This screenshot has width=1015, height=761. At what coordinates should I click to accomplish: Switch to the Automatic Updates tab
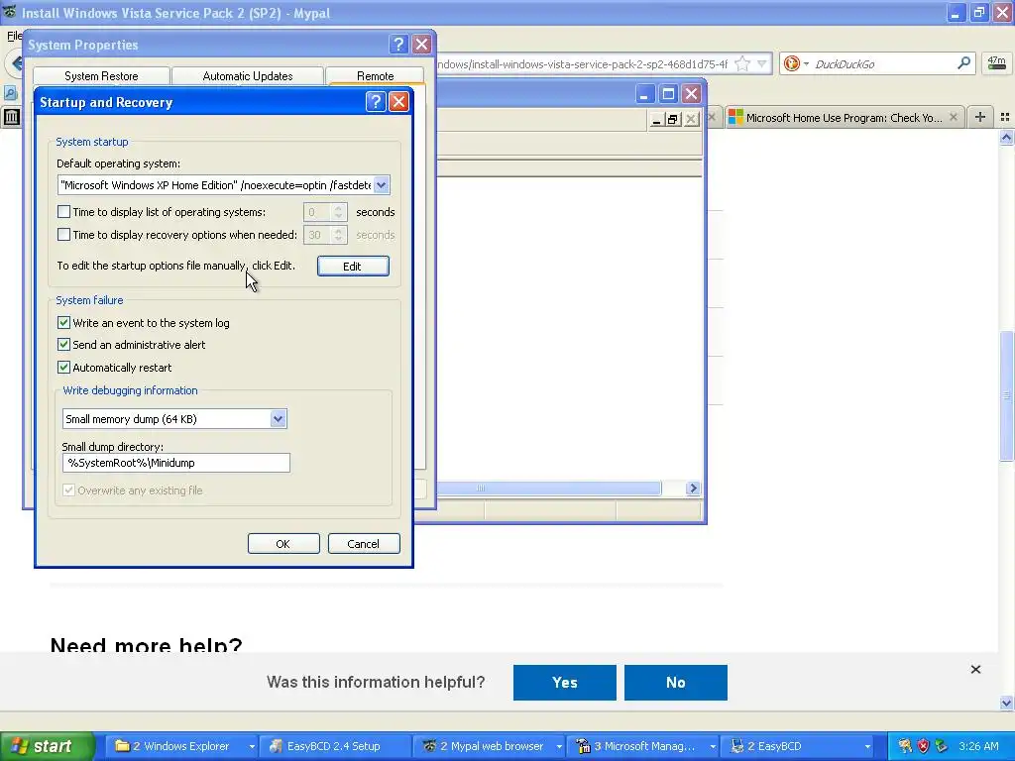[x=247, y=75]
